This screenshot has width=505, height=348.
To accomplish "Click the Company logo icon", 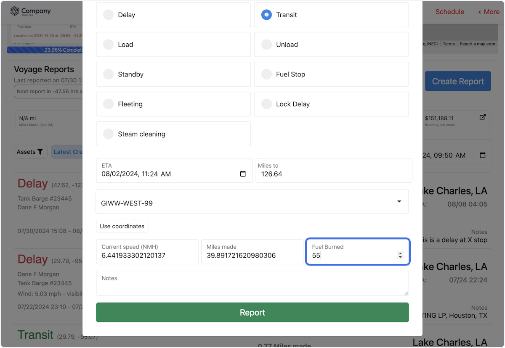I will point(15,11).
